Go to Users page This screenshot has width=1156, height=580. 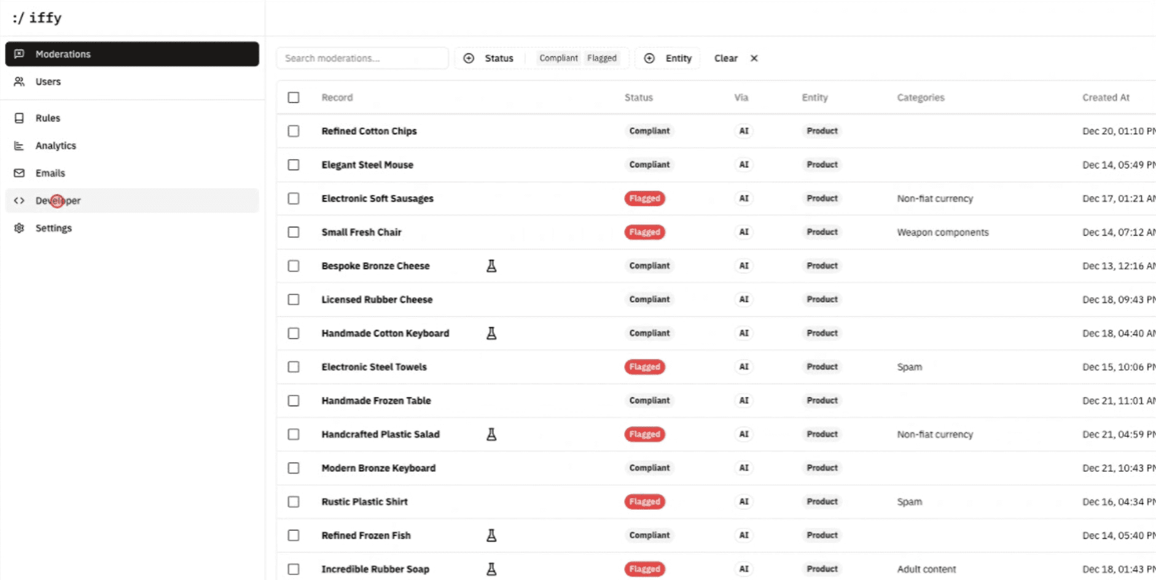132,82
